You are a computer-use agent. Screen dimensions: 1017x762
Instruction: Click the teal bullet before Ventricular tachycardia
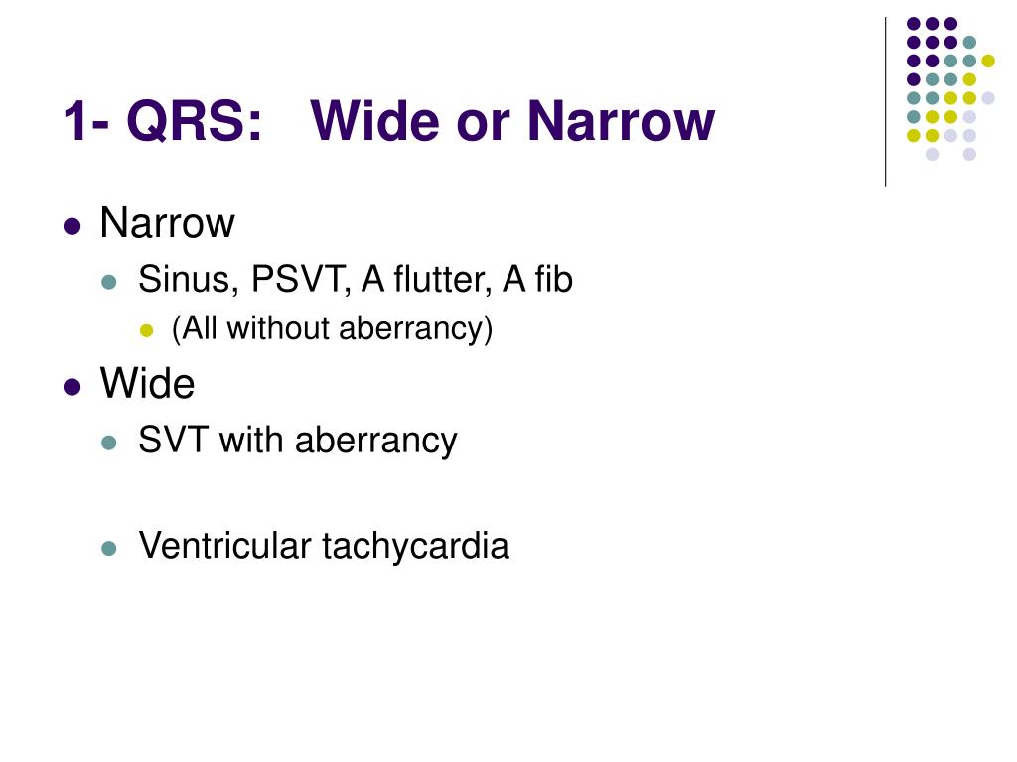click(109, 548)
